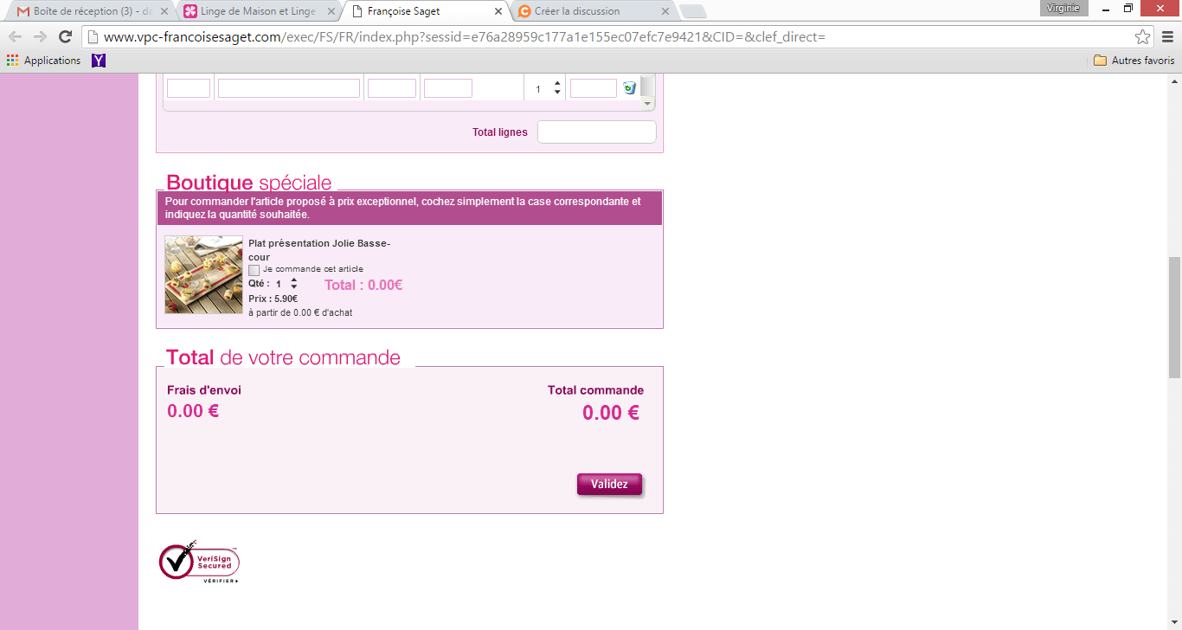1182x630 pixels.
Task: Check 'Je commande cet article' checkbox
Action: click(254, 270)
